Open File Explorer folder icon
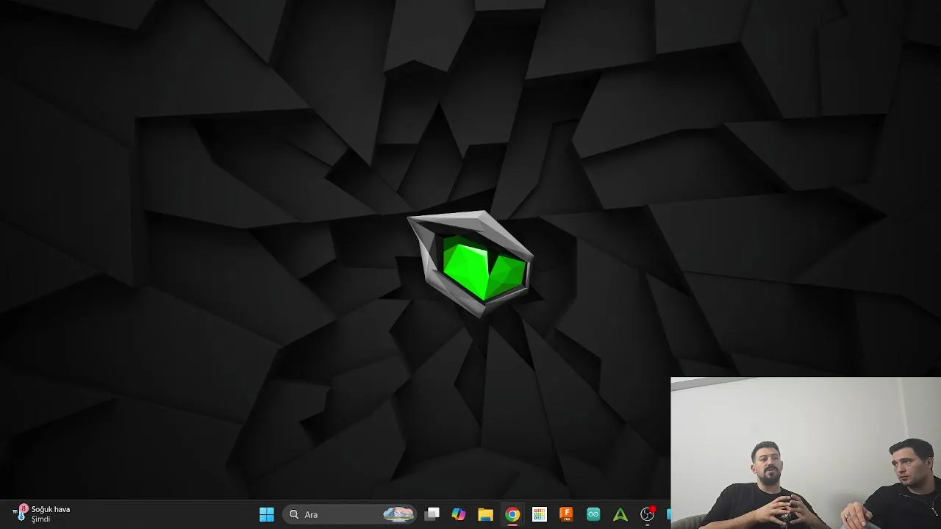 485,514
